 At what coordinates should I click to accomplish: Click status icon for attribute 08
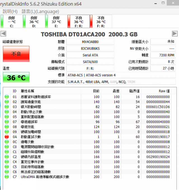(x=7, y=127)
